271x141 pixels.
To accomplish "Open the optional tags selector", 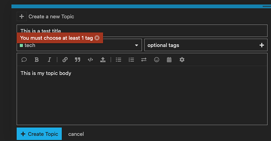I will click(206, 45).
